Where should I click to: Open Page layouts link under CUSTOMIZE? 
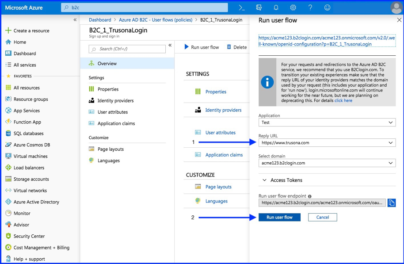click(218, 187)
